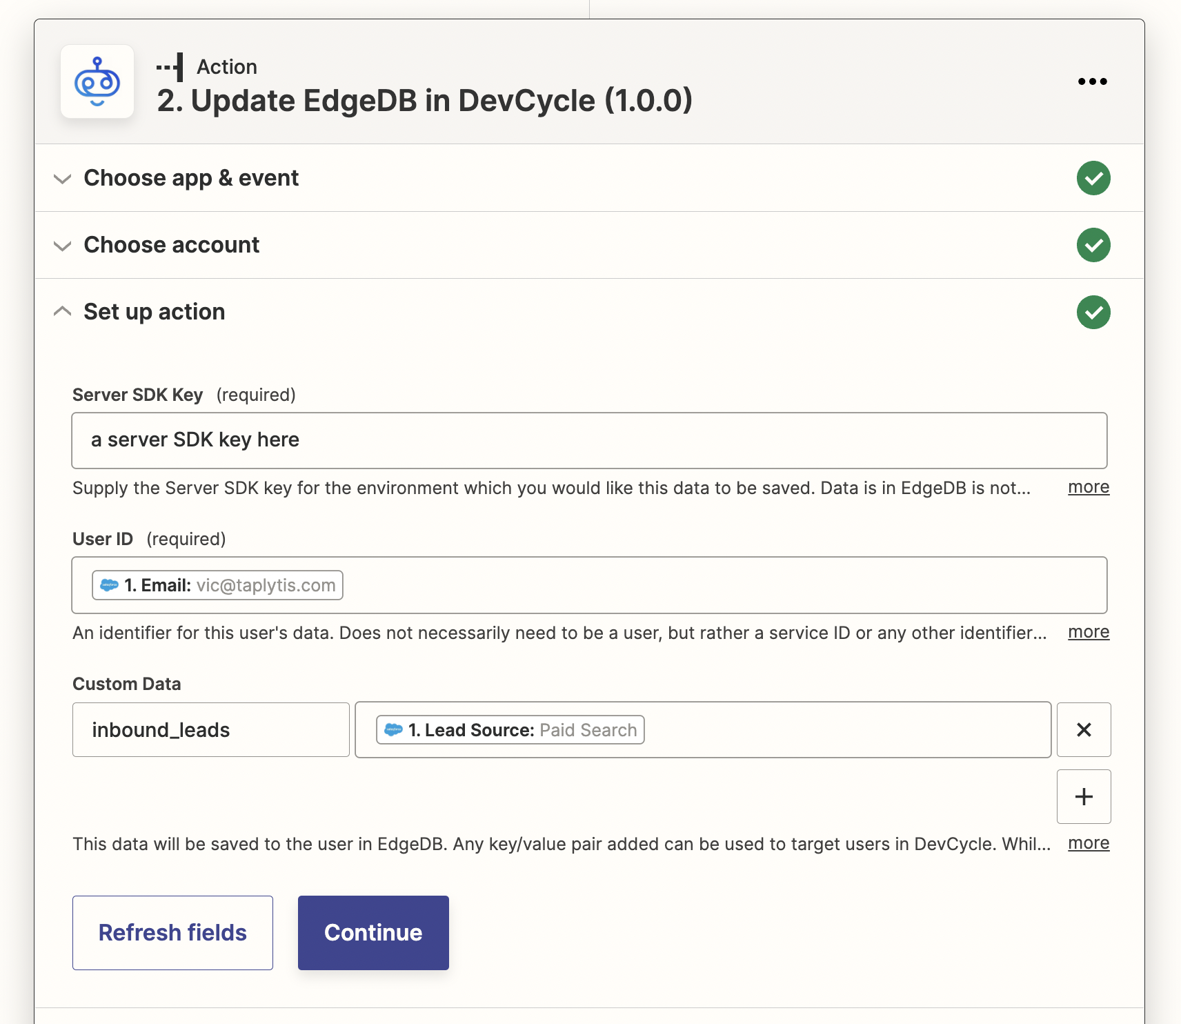Click the step title Update EdgeDB in DevCycle
Screen dimensions: 1181x1024
coord(424,101)
